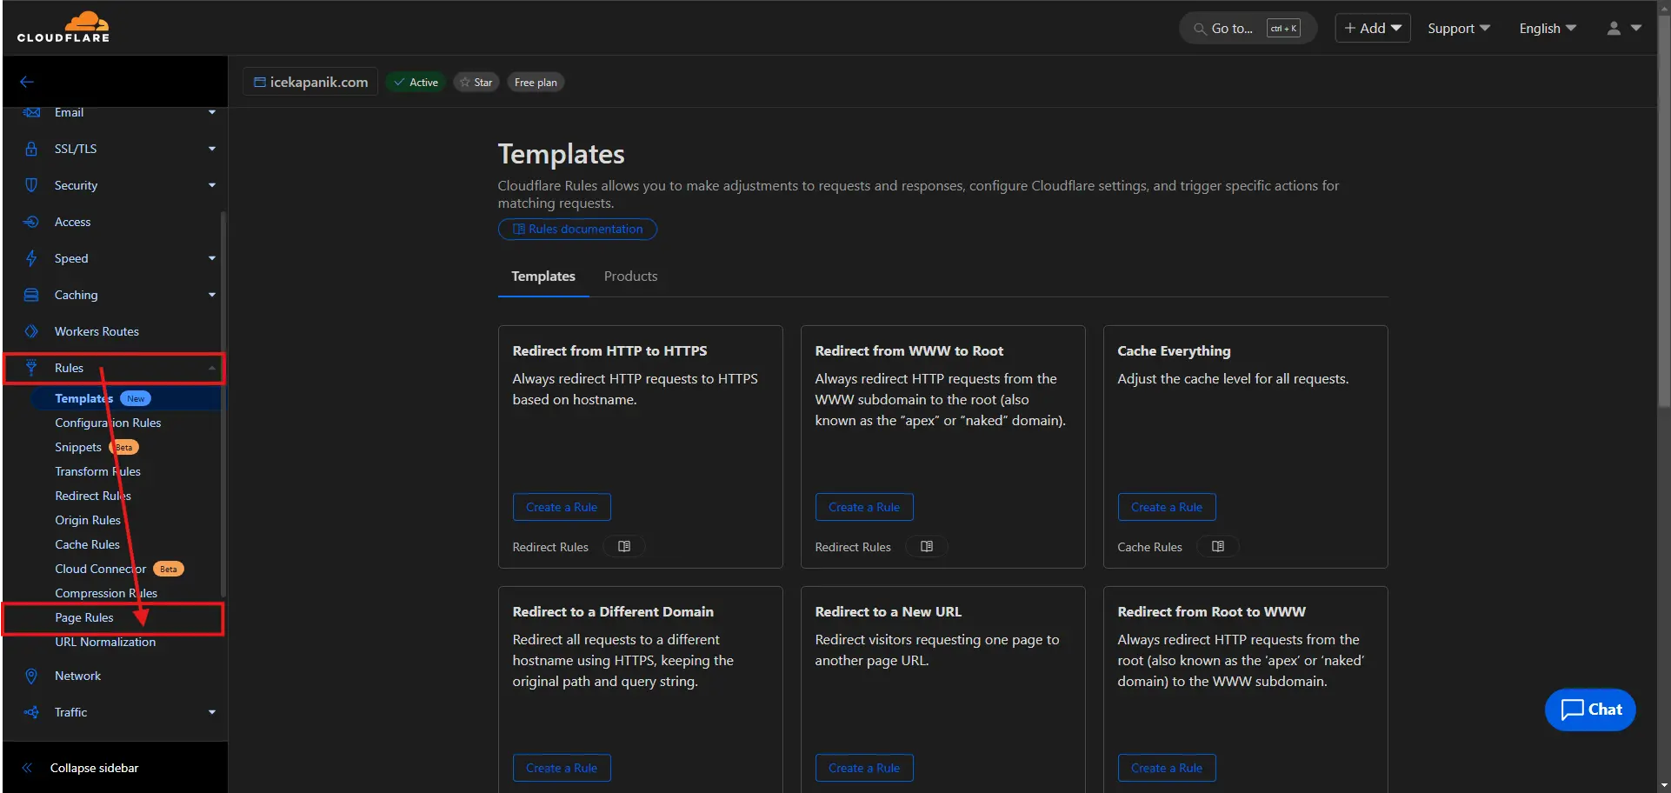The width and height of the screenshot is (1671, 793).
Task: Click the Access icon in sidebar
Action: click(31, 222)
